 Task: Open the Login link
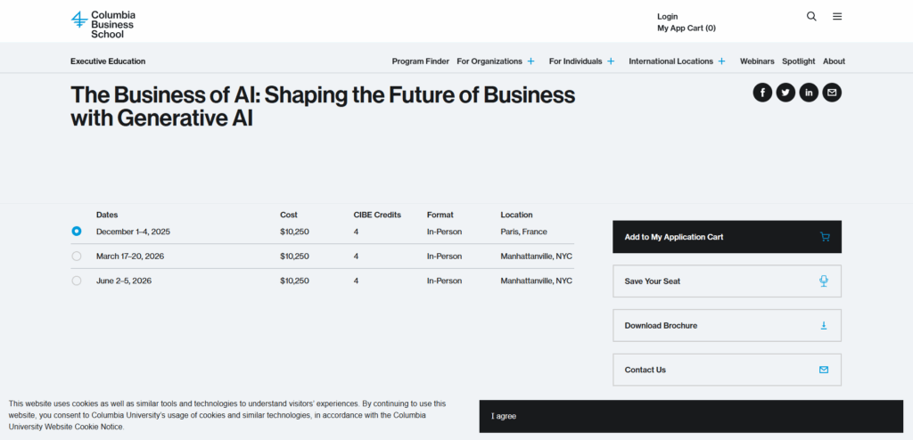coord(667,16)
